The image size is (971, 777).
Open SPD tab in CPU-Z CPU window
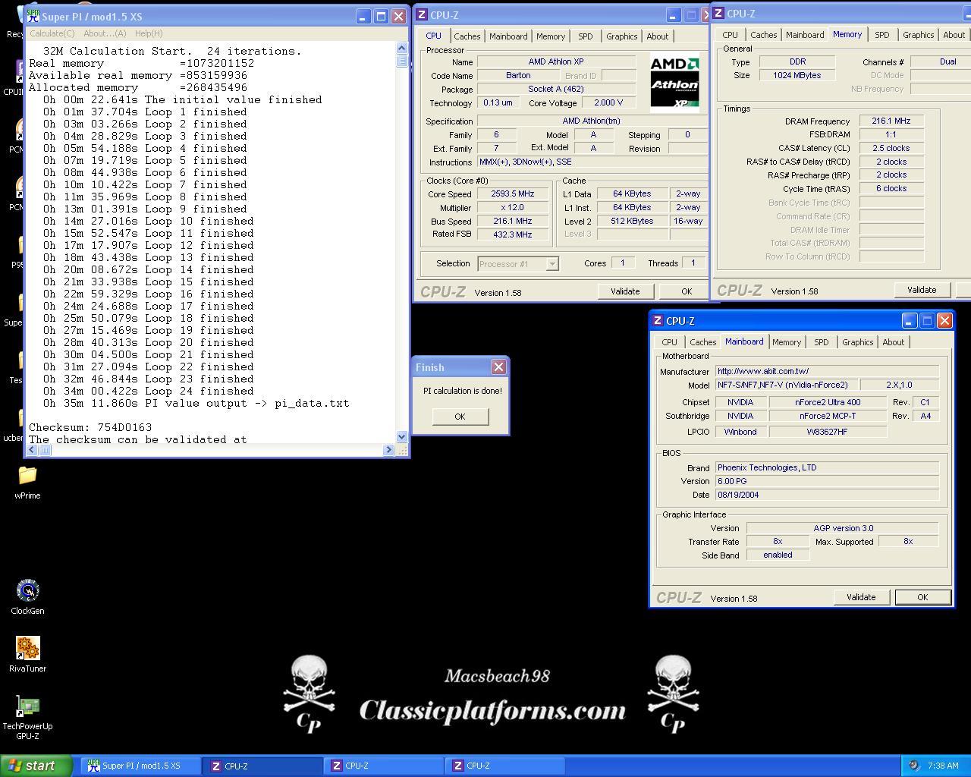point(586,36)
